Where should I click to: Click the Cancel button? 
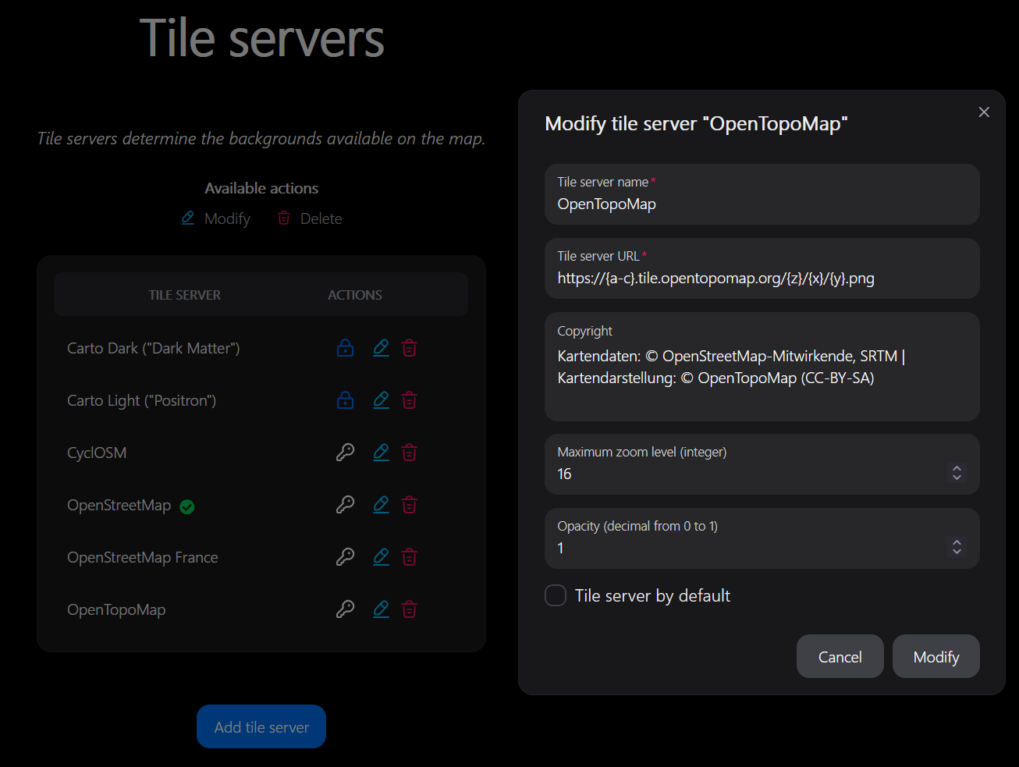pyautogui.click(x=840, y=656)
